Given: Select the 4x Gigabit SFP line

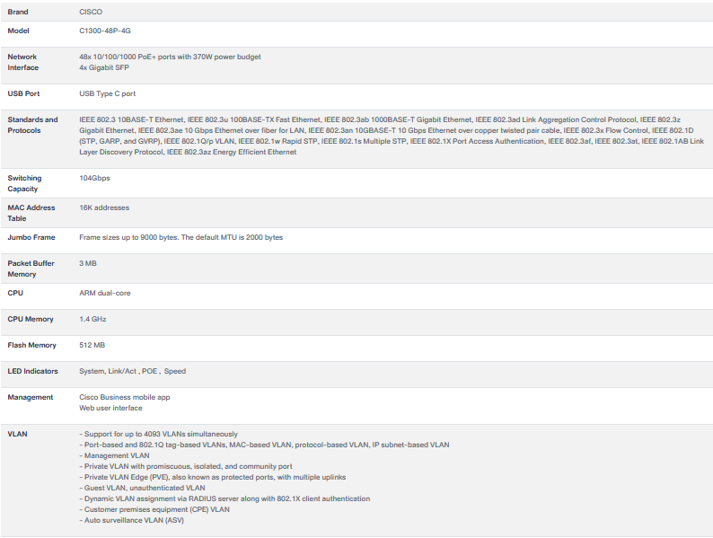Looking at the screenshot, I should click(107, 67).
